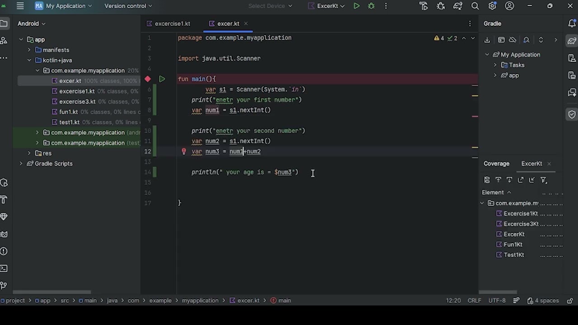Click Analyze Dependencies icon in Gradle panel

(527, 40)
